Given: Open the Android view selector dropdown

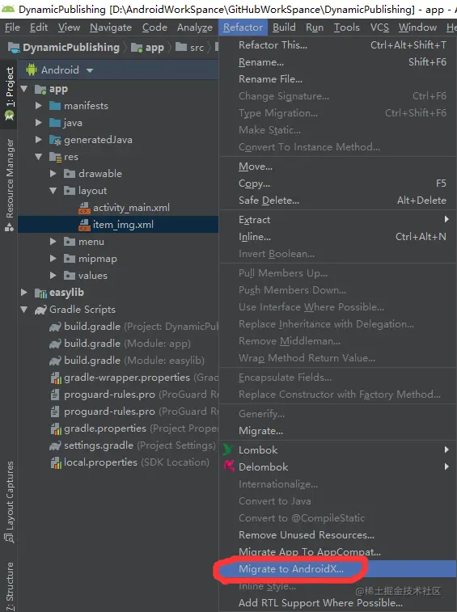Looking at the screenshot, I should tap(59, 70).
